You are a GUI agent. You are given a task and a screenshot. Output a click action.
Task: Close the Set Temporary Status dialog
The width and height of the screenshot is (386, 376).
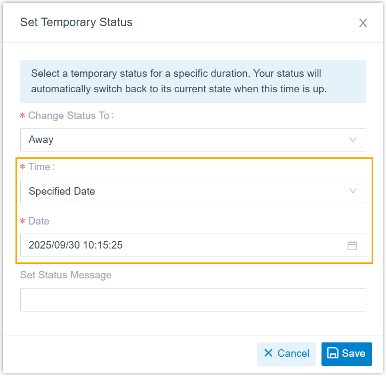click(x=363, y=23)
